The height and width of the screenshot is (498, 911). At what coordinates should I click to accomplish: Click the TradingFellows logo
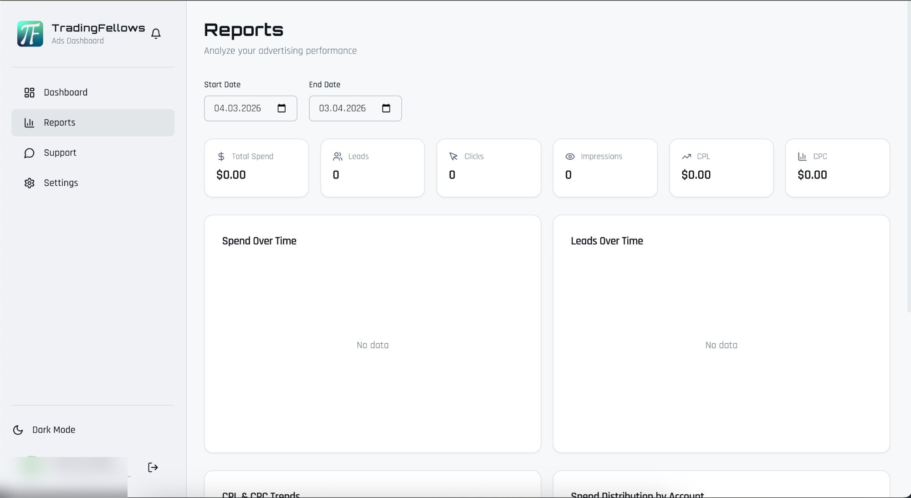(x=30, y=34)
